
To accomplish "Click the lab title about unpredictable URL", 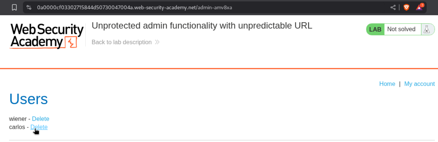I will click(x=202, y=26).
